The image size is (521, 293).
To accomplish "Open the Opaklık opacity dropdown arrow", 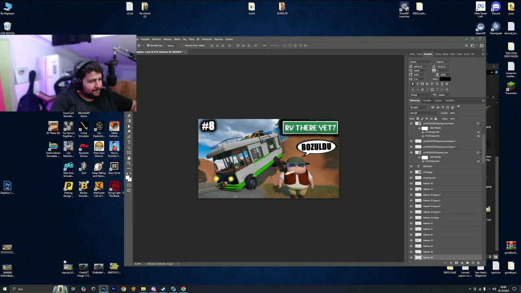I will (x=458, y=113).
